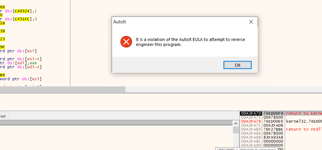This screenshot has height=150, width=322.
Task: Select the instruction ds:[edi],eax
Action: click(x=19, y=63)
